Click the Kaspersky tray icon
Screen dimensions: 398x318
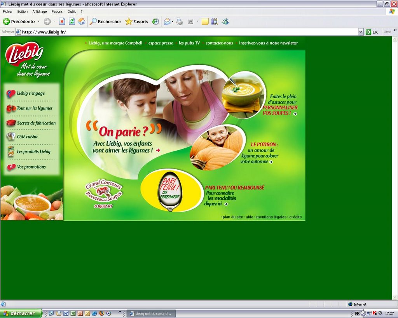coord(375,313)
